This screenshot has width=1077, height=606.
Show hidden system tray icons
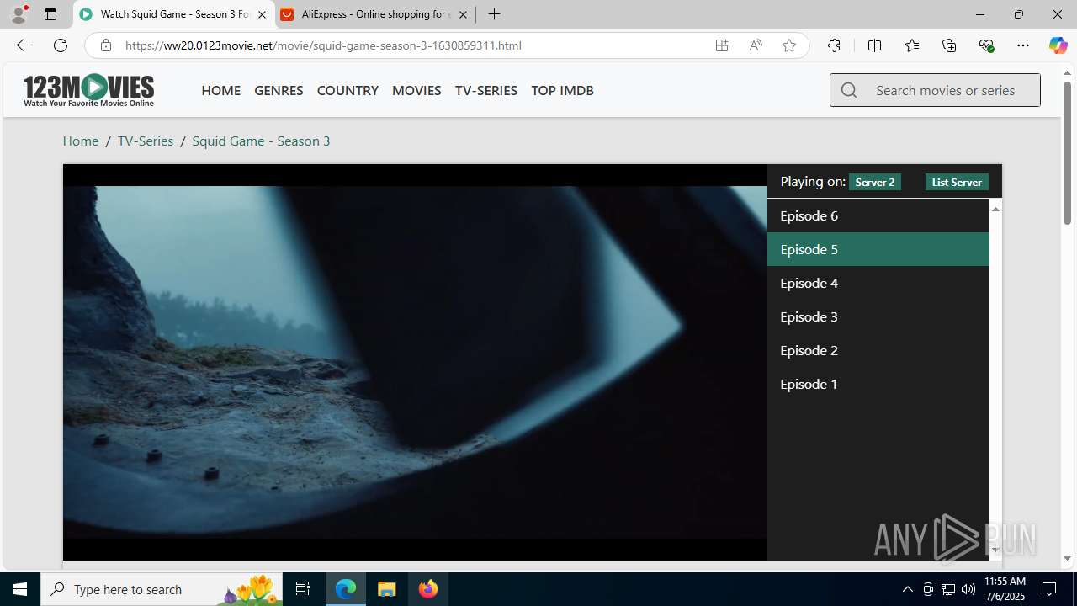[907, 589]
